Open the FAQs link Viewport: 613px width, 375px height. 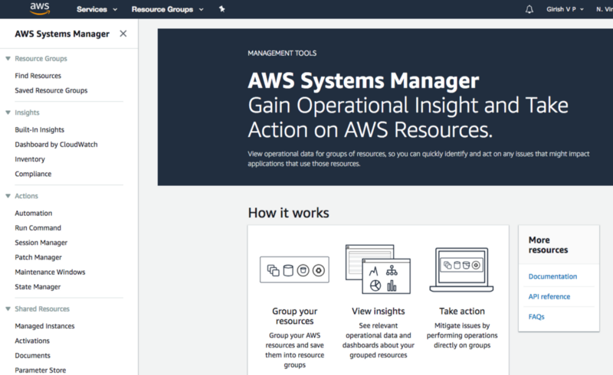[536, 317]
